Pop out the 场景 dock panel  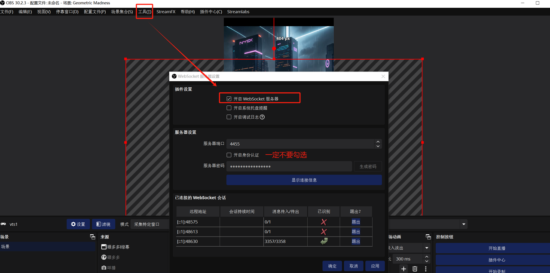[x=92, y=237]
